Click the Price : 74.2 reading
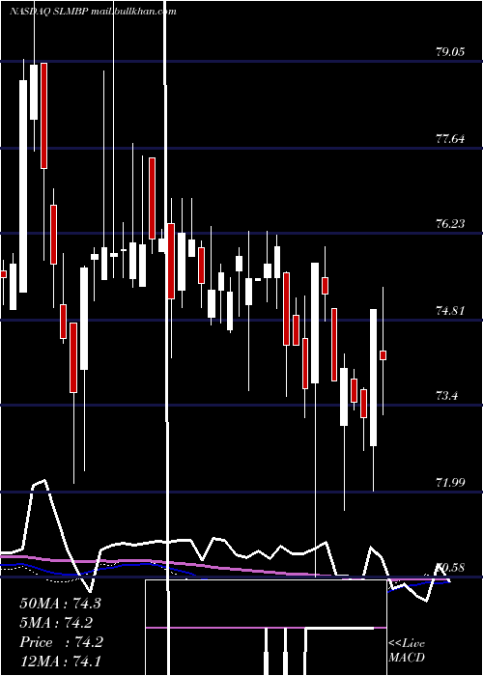The image size is (483, 676). (x=61, y=642)
